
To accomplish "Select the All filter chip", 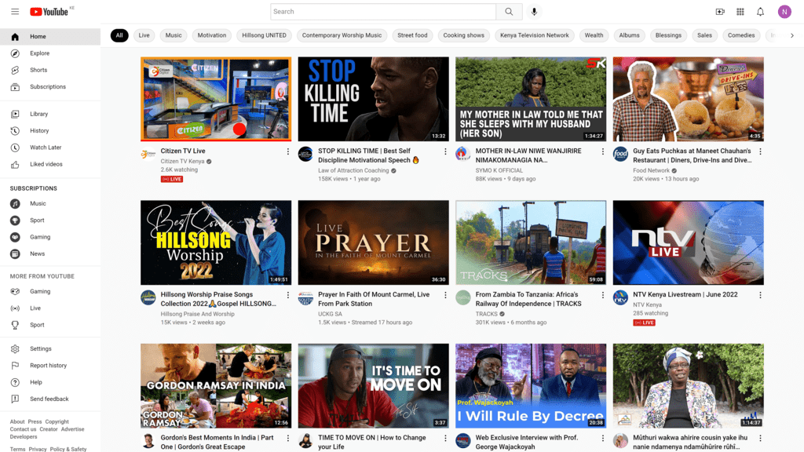I will [119, 35].
